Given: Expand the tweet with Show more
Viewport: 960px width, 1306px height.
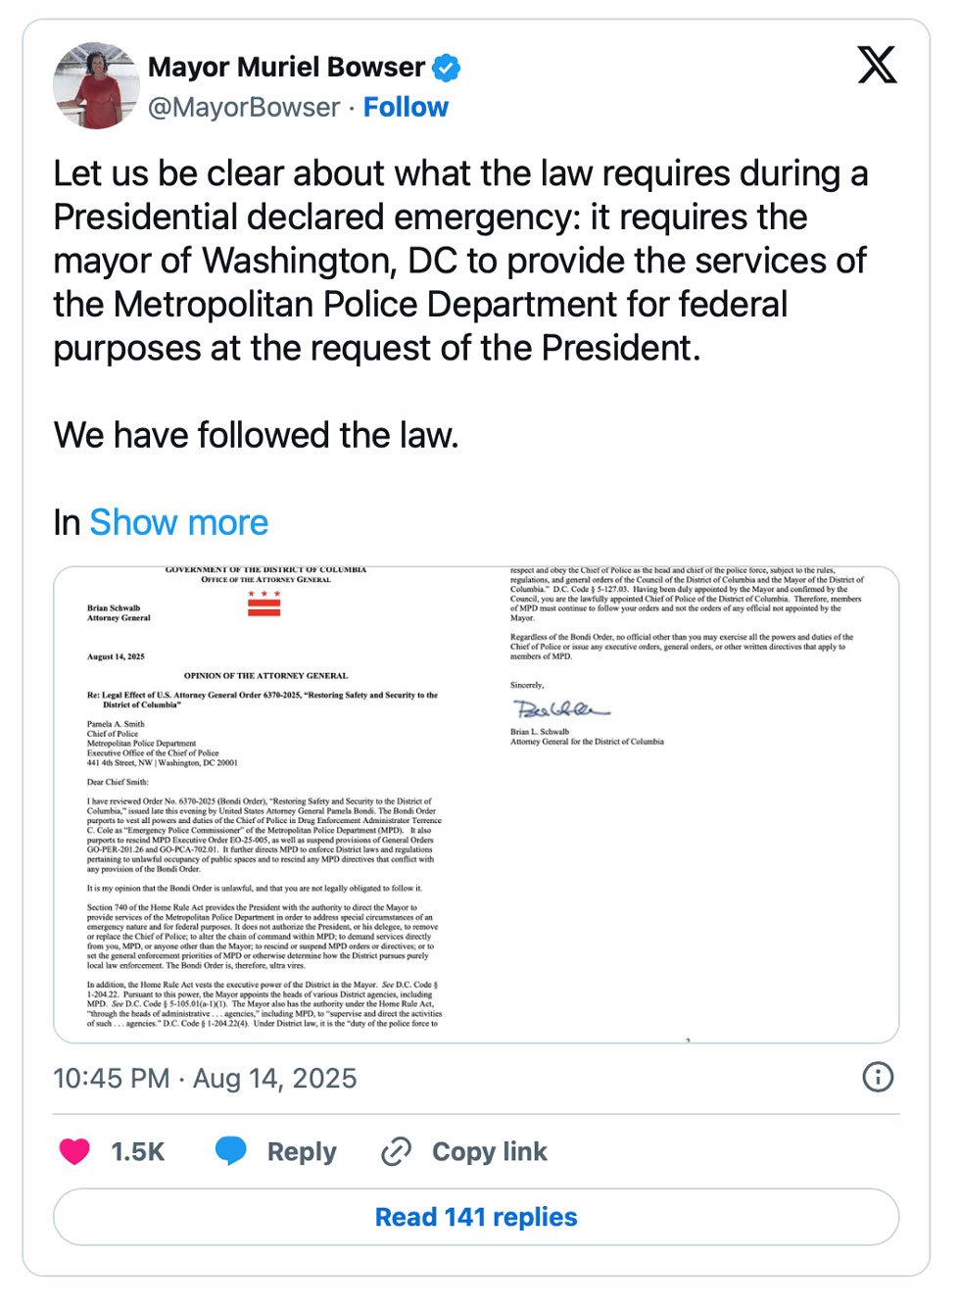Looking at the screenshot, I should (178, 522).
